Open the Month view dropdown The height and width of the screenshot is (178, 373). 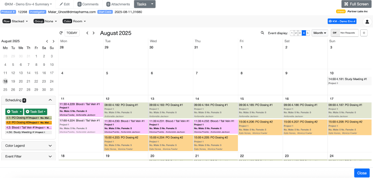point(320,33)
